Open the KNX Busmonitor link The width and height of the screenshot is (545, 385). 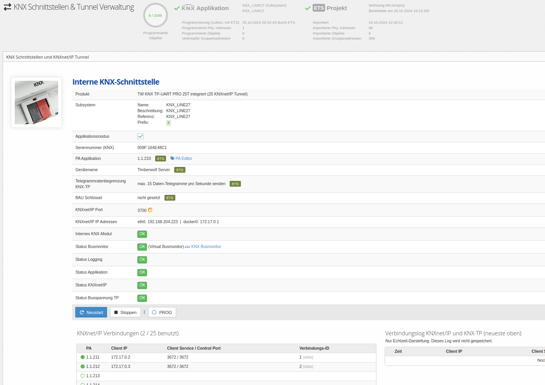[x=203, y=246]
